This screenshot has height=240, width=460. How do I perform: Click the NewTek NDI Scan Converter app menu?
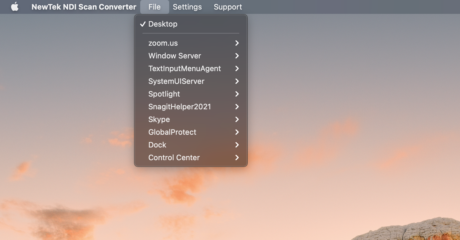click(x=84, y=7)
